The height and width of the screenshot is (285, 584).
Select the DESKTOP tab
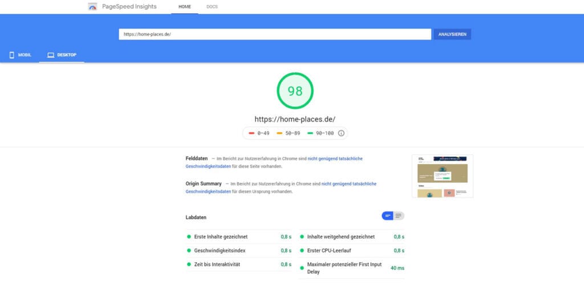62,55
